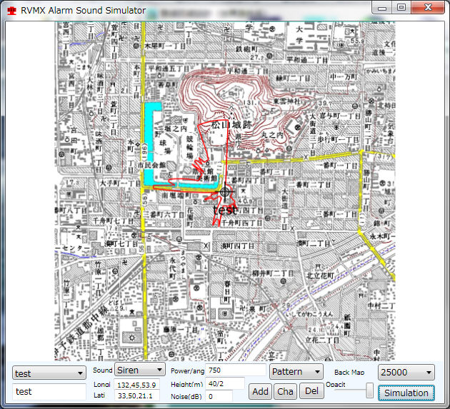The image size is (450, 409).
Task: Click the Height field showing 40/2
Action: tap(225, 383)
